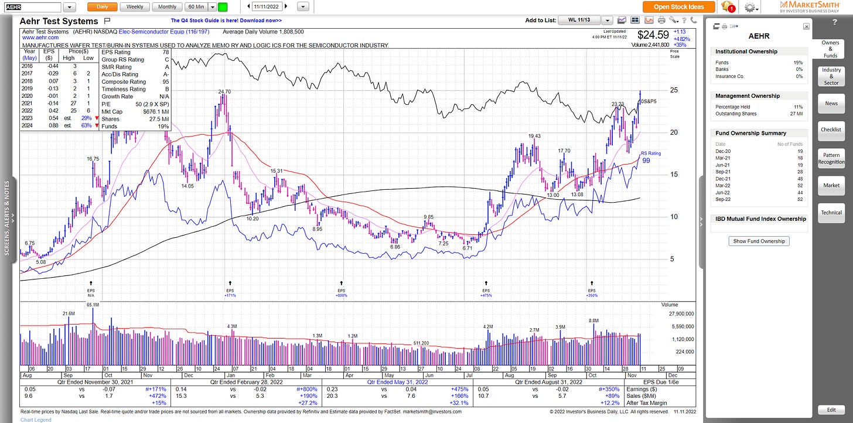Open the News side tab
853x423 pixels.
coord(831,103)
